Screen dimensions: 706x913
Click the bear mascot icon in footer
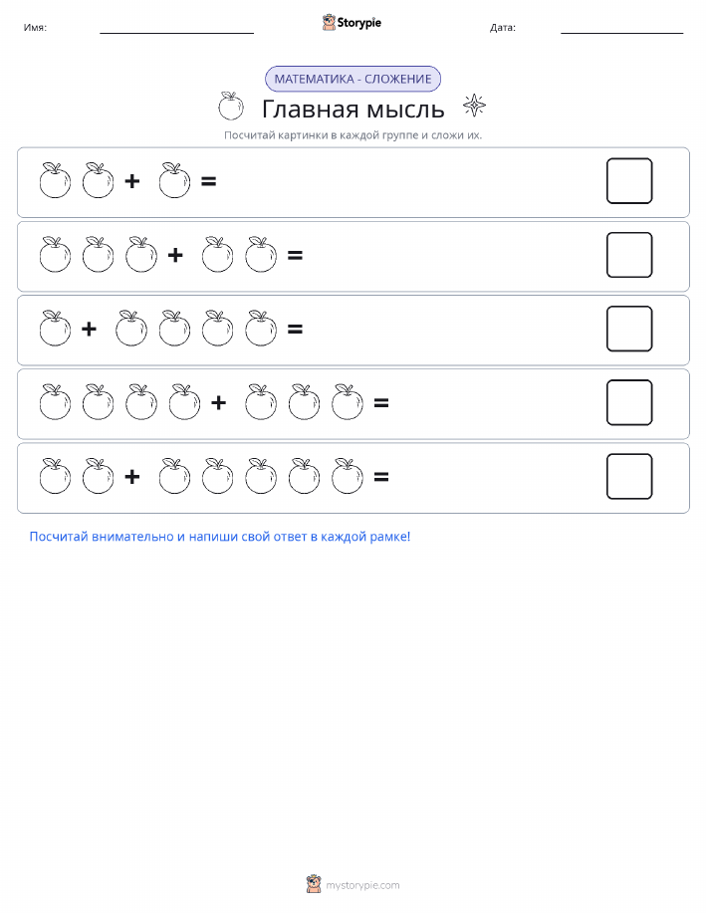coord(314,884)
